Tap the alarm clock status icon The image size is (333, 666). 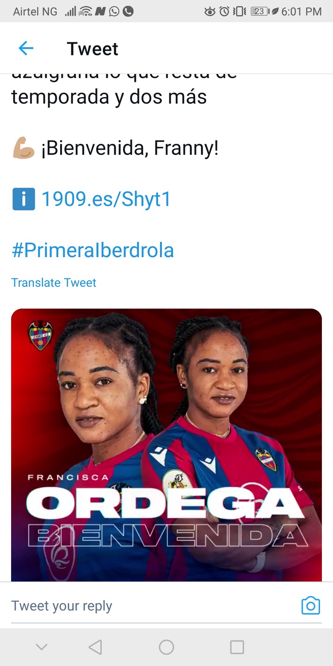224,12
